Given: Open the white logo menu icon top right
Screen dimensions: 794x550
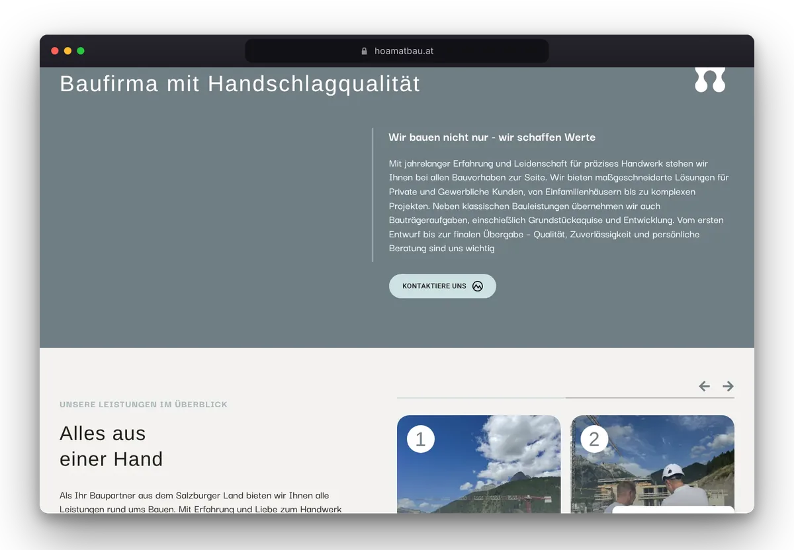Looking at the screenshot, I should [x=710, y=80].
